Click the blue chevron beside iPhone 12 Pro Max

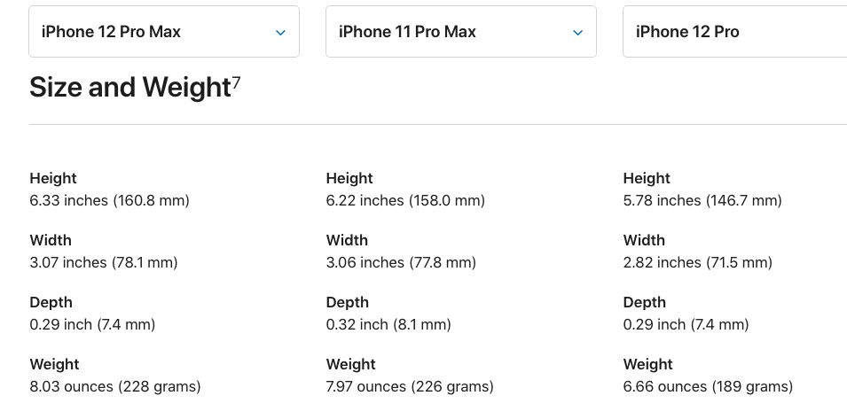280,33
